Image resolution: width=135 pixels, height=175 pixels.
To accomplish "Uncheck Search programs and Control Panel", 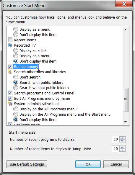I will point(10,93).
